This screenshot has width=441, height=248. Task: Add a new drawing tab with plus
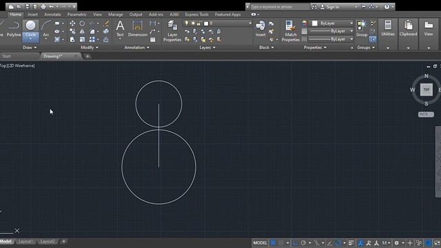point(88,56)
